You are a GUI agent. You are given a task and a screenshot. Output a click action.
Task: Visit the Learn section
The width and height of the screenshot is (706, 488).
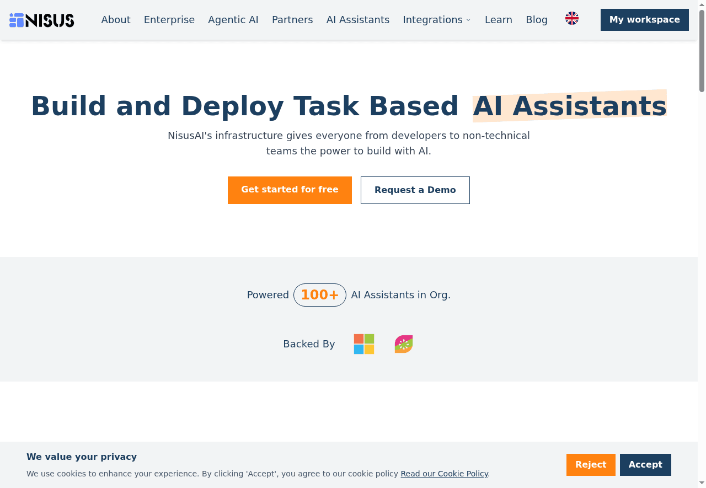pyautogui.click(x=498, y=19)
